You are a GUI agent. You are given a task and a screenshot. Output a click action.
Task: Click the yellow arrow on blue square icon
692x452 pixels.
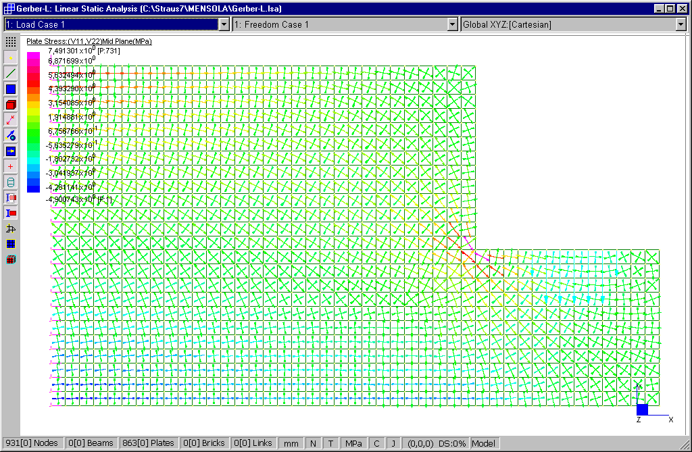(11, 151)
